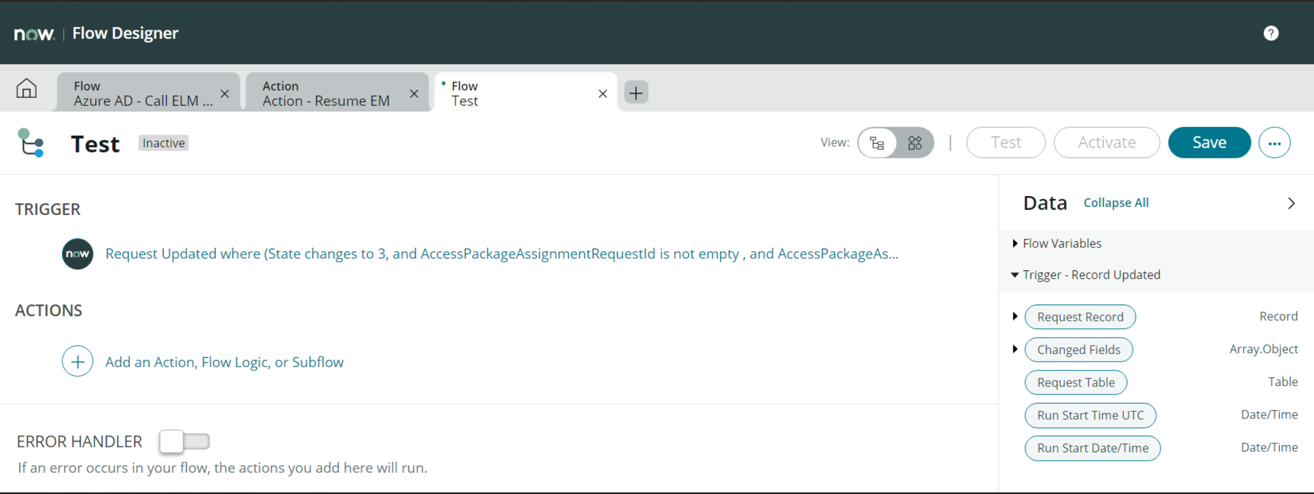Click the trigger 'now' round icon
This screenshot has width=1314, height=494.
tap(78, 253)
